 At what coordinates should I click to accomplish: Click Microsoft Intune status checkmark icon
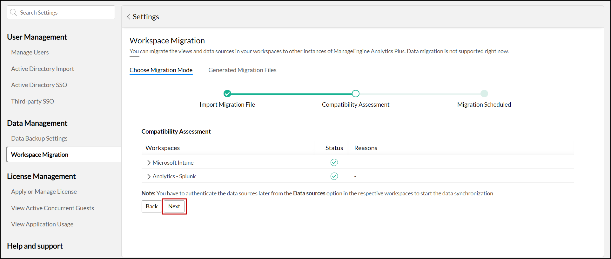coord(334,162)
